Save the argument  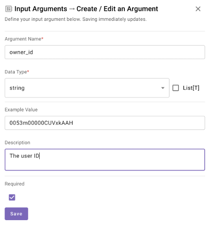pos(16,213)
